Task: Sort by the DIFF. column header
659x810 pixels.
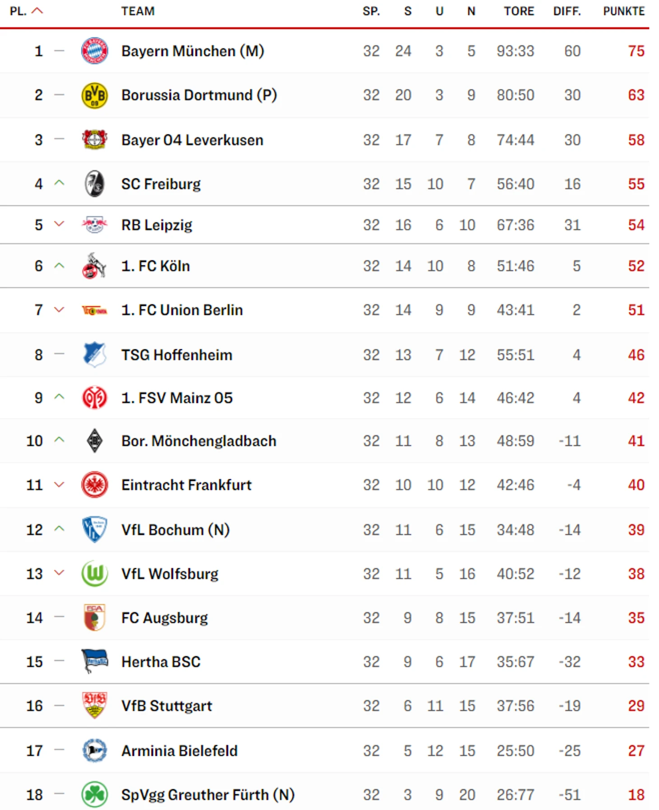Action: [x=567, y=11]
